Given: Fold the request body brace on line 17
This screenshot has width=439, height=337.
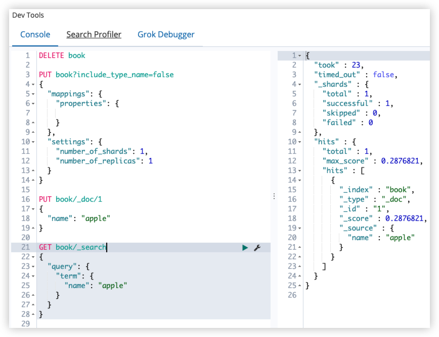Looking at the screenshot, I should 33,209.
